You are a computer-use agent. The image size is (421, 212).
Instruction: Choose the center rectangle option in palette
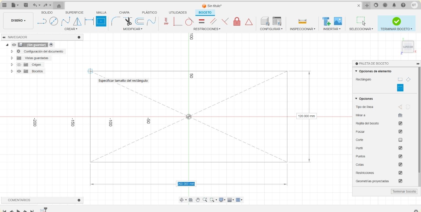(x=400, y=88)
